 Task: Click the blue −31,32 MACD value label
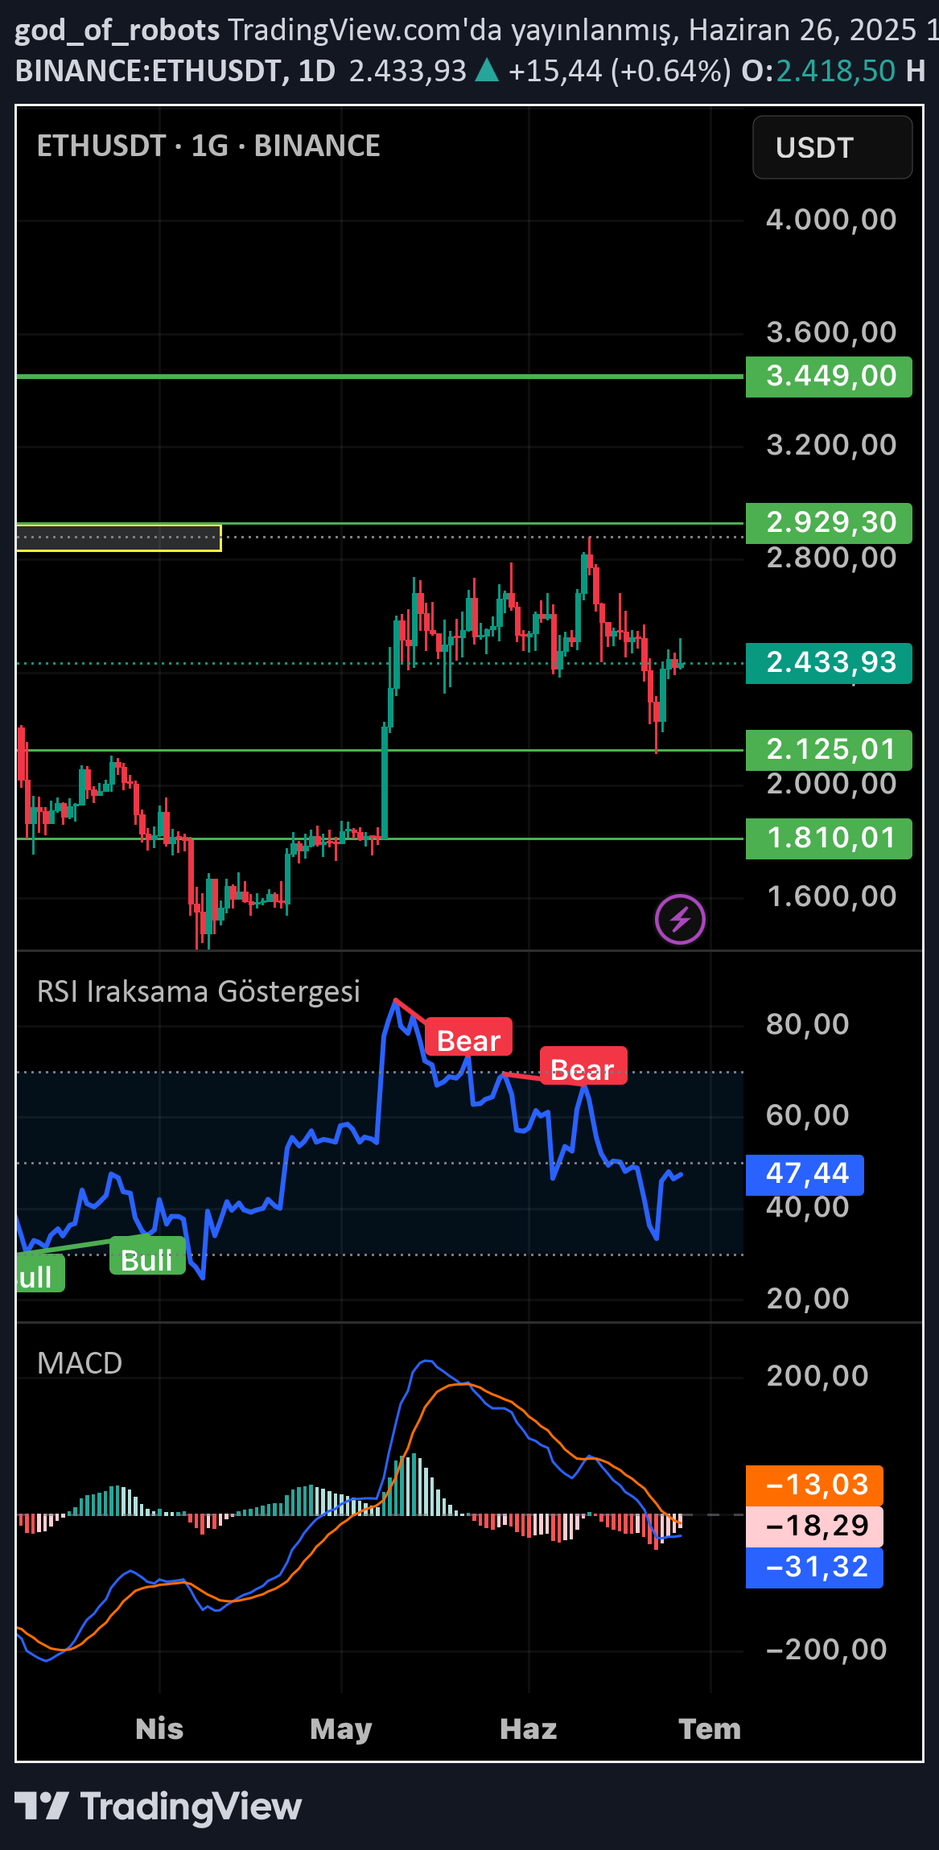coord(814,1568)
